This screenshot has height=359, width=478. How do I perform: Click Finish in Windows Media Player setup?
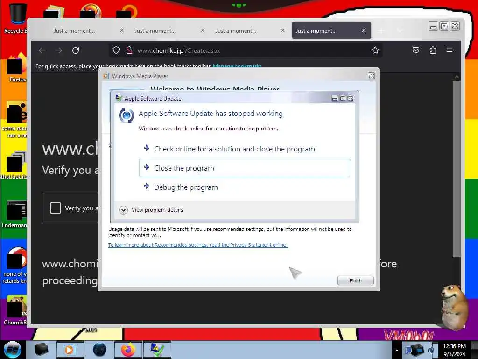355,280
